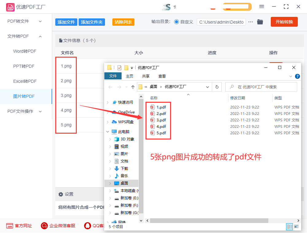Open Explorer 主页 ribbon tab
307x233 pixels.
click(x=130, y=76)
